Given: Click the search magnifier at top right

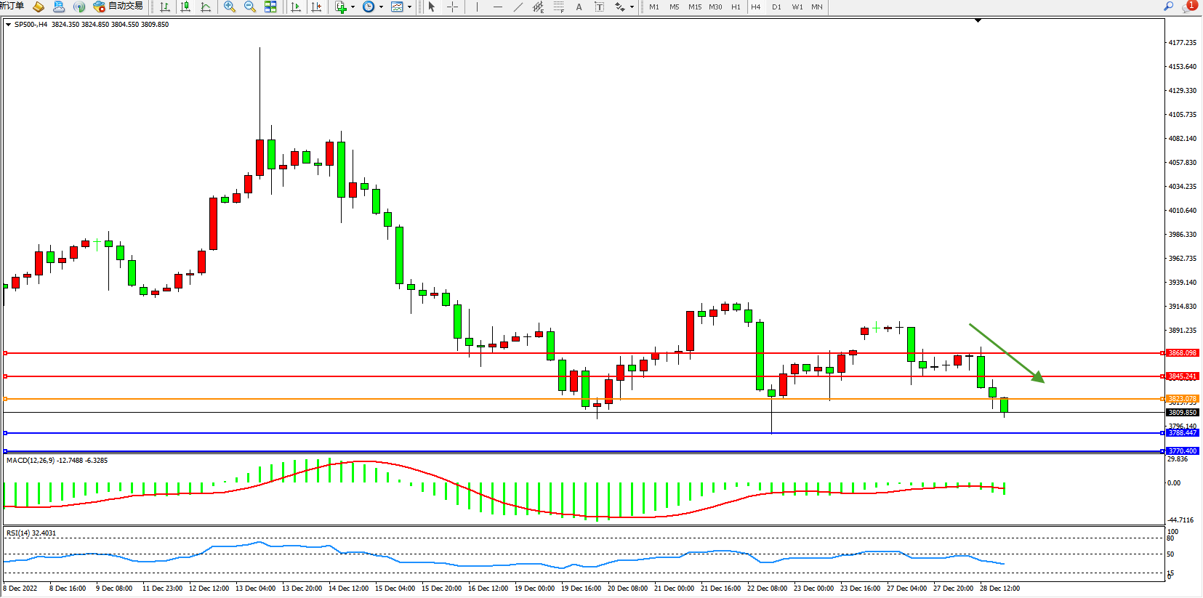Looking at the screenshot, I should coord(1169,7).
